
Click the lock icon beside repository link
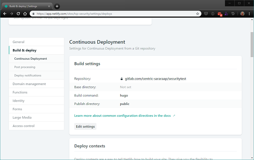coord(121,79)
